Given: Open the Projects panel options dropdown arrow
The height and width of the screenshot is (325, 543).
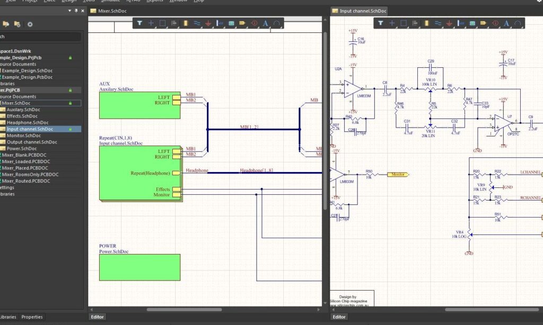Looking at the screenshot, I should tap(69, 11).
